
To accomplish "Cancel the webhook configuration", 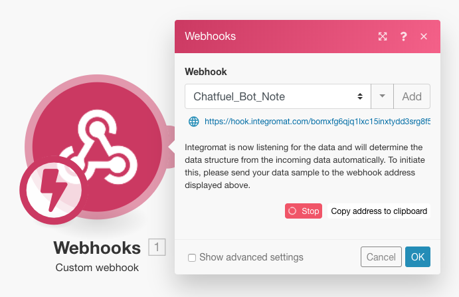I will coord(381,257).
